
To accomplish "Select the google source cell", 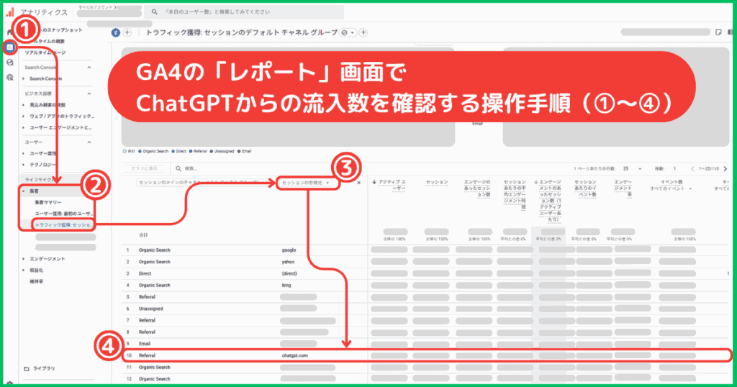I will point(289,250).
